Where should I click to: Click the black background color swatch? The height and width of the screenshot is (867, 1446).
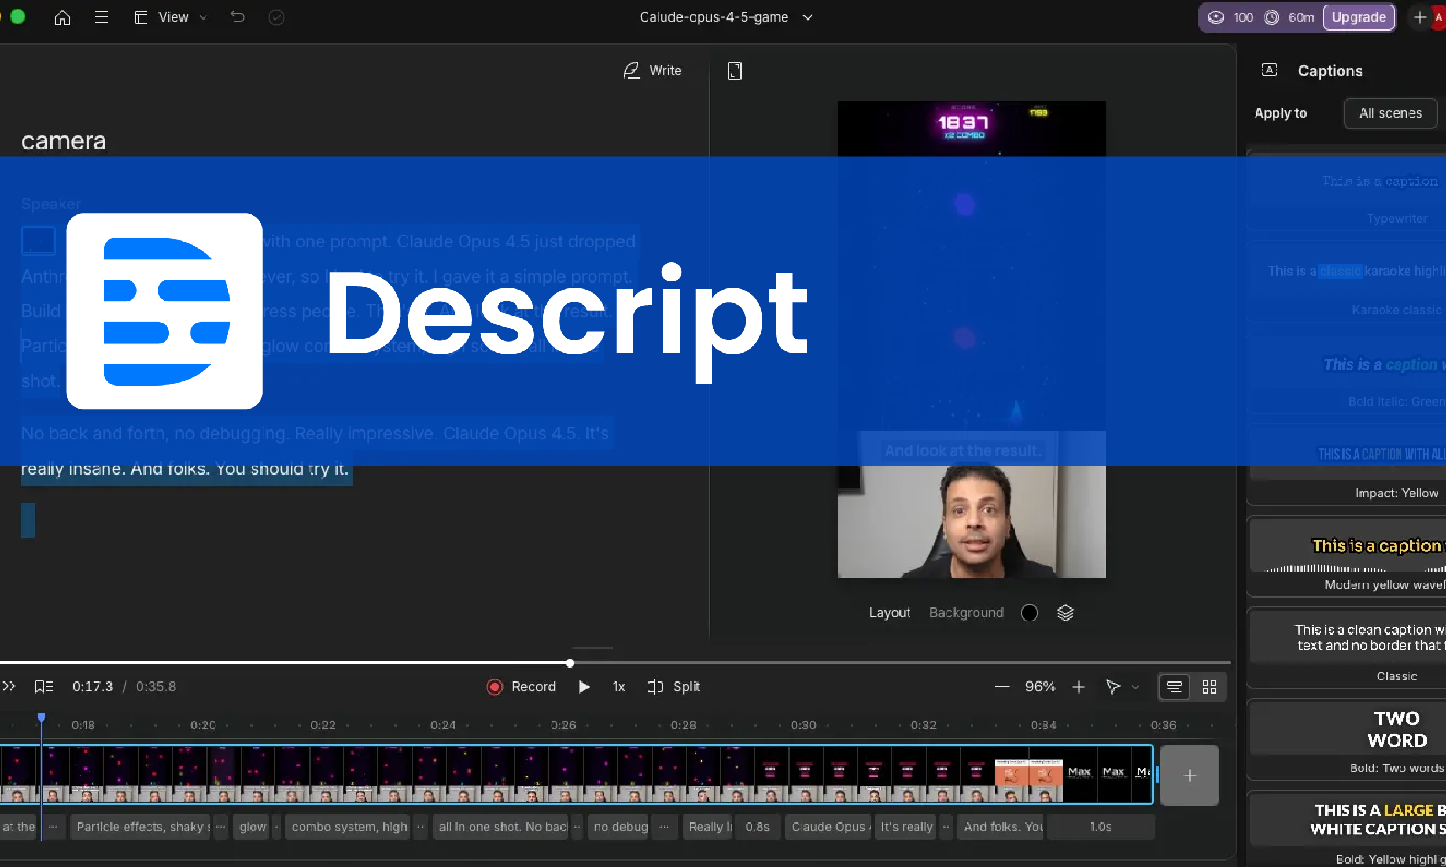[1028, 612]
